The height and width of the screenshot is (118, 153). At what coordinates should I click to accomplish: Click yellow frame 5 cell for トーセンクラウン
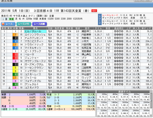click(x=16, y=68)
